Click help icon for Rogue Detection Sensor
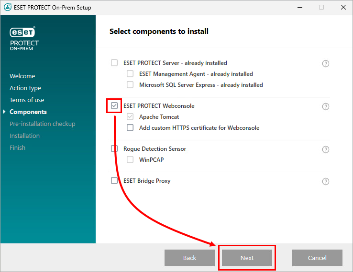Image resolution: width=353 pixels, height=272 pixels. (x=326, y=149)
